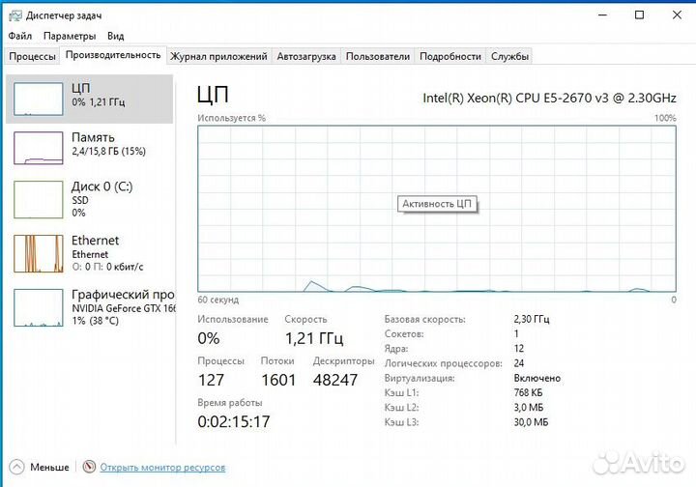Screen dimensions: 696x487
Task: Open Открыть монитор ресурсов link
Action: (x=162, y=468)
